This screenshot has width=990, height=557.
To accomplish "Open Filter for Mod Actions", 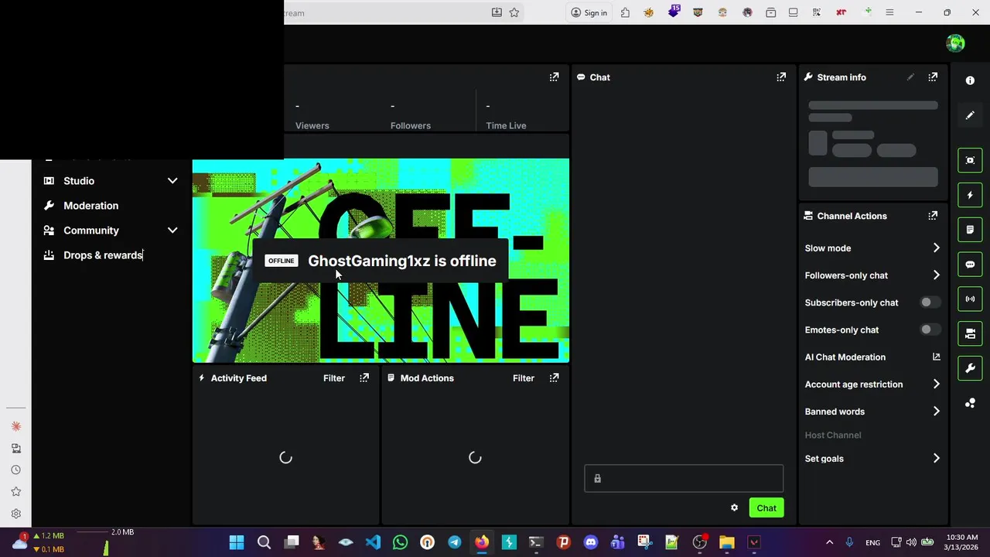I will (524, 378).
